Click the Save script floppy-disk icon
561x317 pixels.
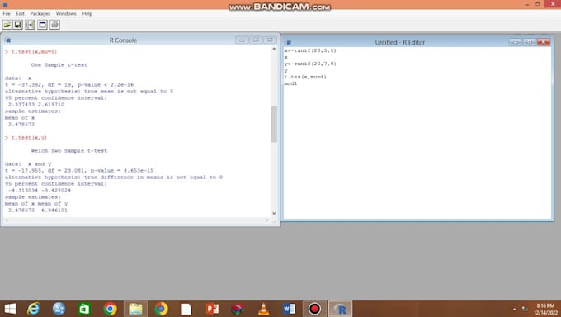click(18, 25)
